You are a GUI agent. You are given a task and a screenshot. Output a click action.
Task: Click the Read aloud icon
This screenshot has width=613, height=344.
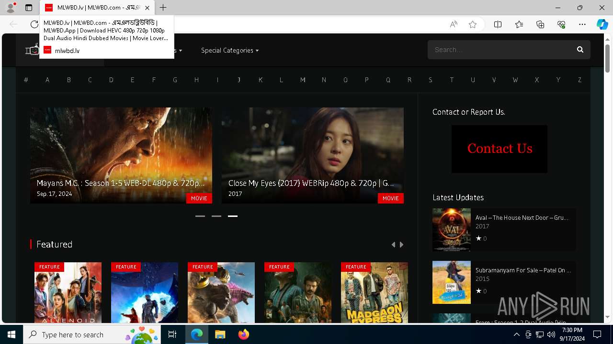pos(454,24)
